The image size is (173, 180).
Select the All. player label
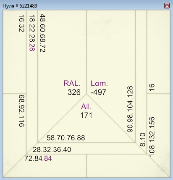click(x=86, y=107)
